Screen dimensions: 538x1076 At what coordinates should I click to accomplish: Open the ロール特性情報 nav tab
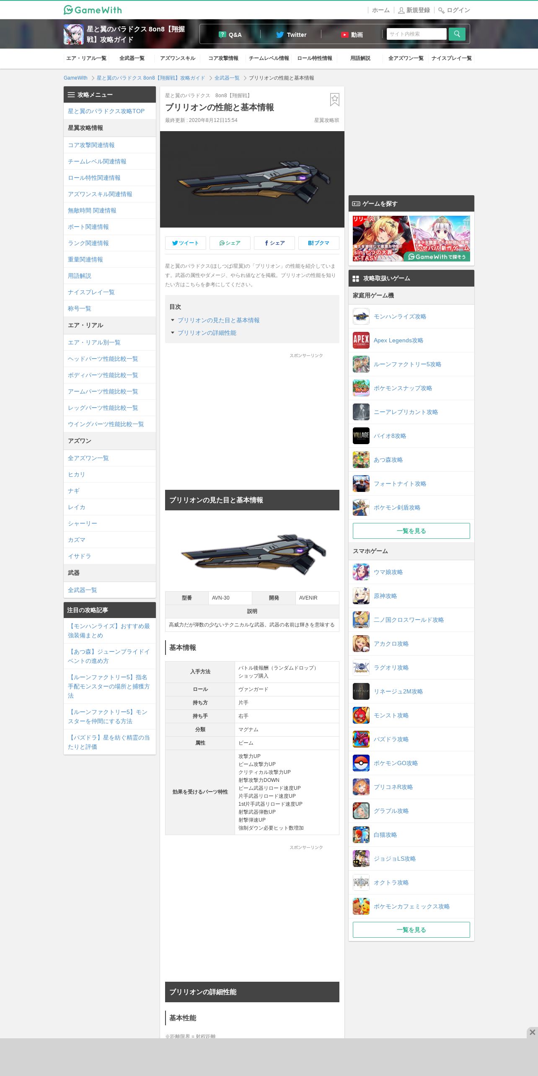click(x=315, y=58)
